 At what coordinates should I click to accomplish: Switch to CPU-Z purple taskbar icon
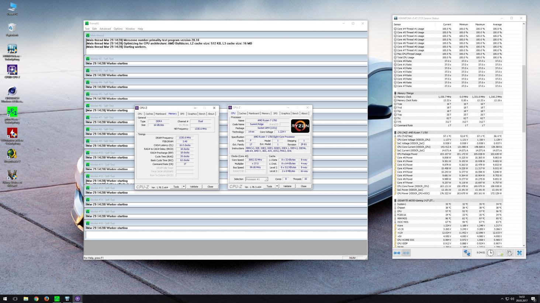click(77, 299)
